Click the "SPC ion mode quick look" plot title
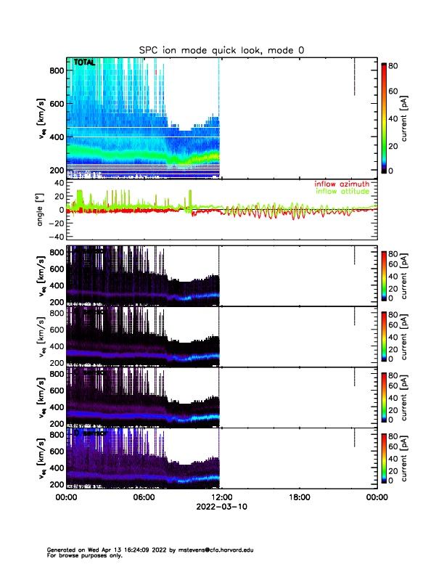The width and height of the screenshot is (444, 575). pos(221,49)
